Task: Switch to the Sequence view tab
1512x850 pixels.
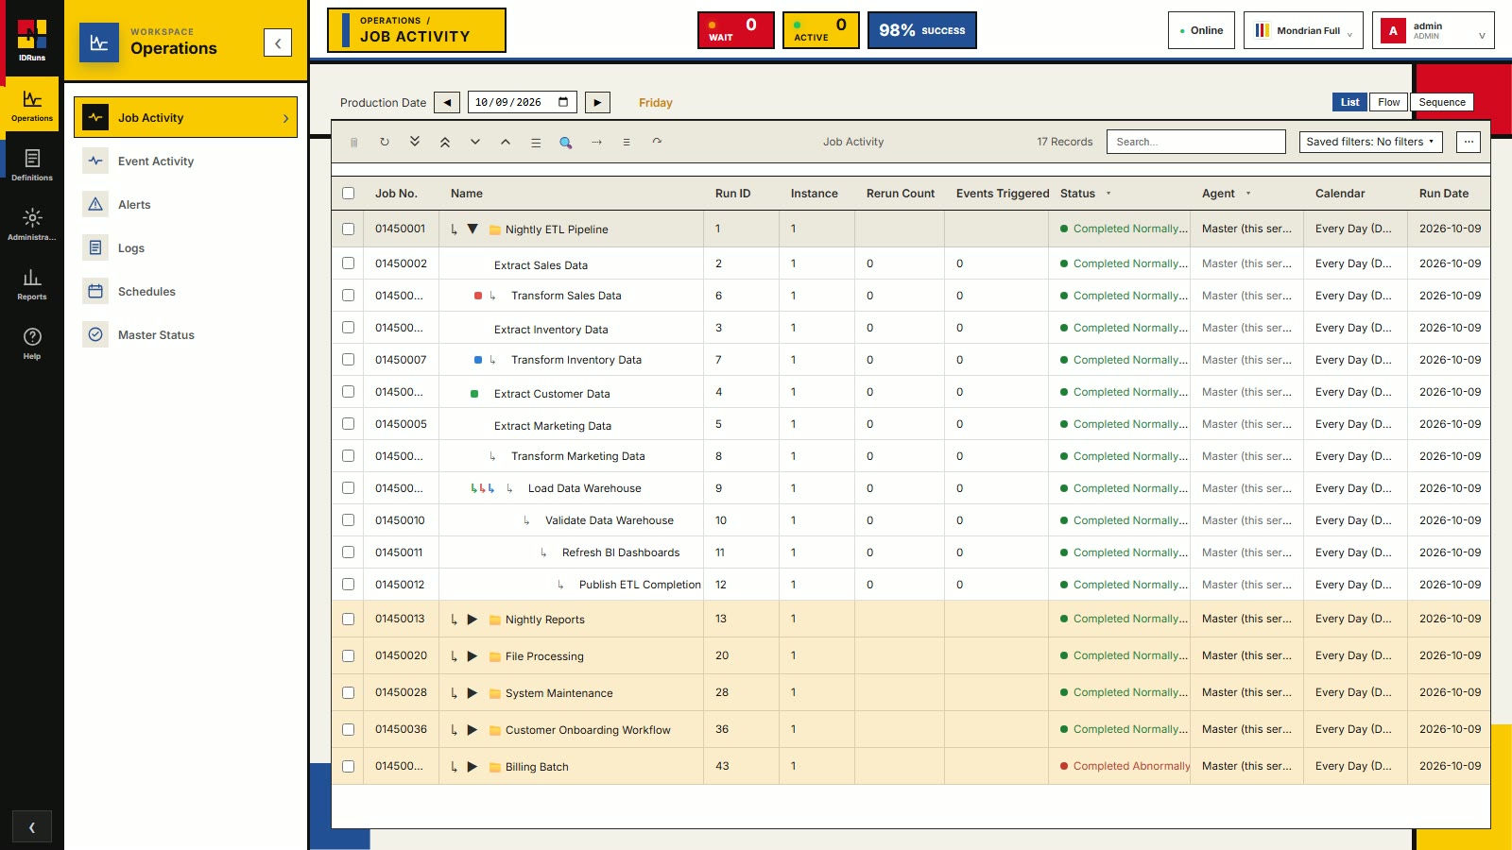Action: click(1442, 102)
